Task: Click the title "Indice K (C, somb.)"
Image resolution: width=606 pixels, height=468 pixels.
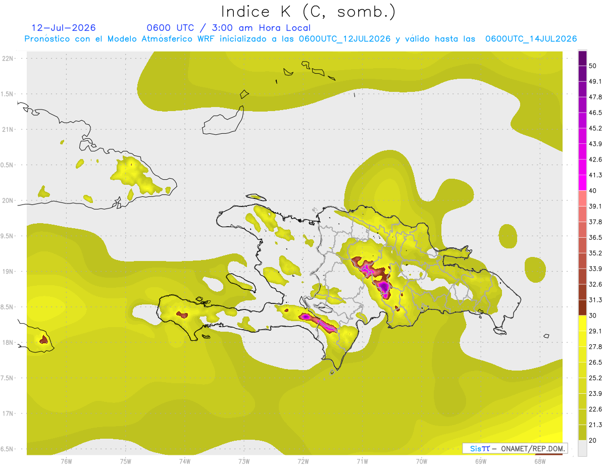Action: 309,12
